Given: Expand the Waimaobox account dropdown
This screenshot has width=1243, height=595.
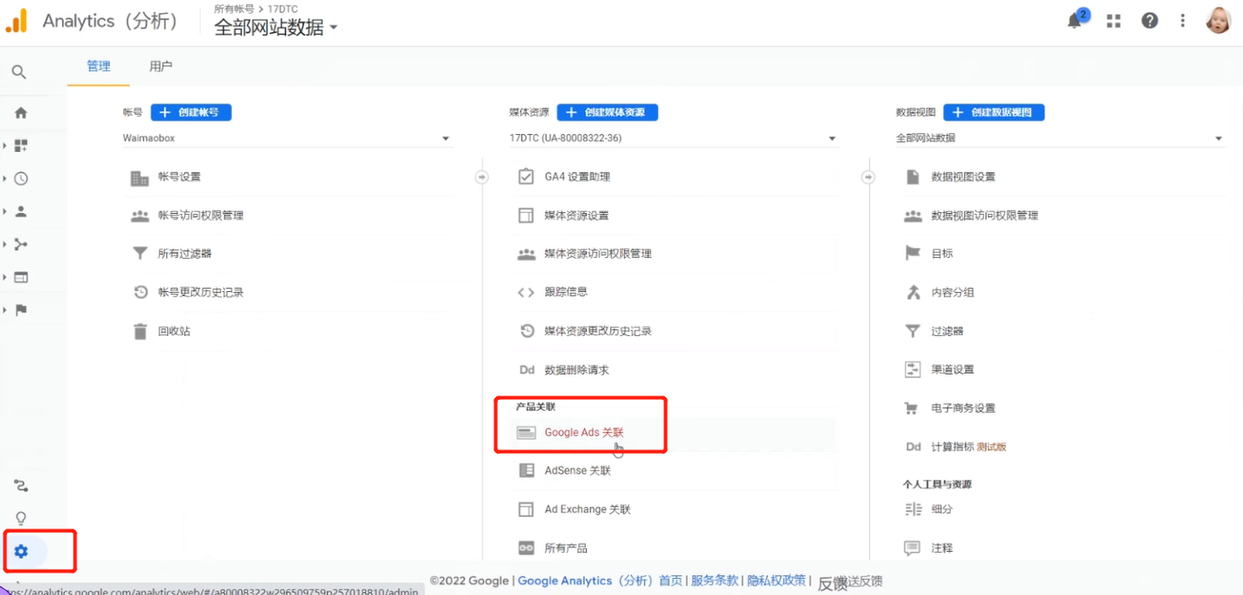Looking at the screenshot, I should click(x=445, y=138).
